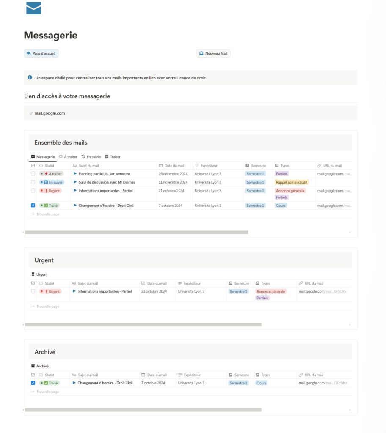This screenshot has height=433, width=386.
Task: Expand the Planning partiel du 1er semestre toggle arrow
Action: (x=75, y=174)
